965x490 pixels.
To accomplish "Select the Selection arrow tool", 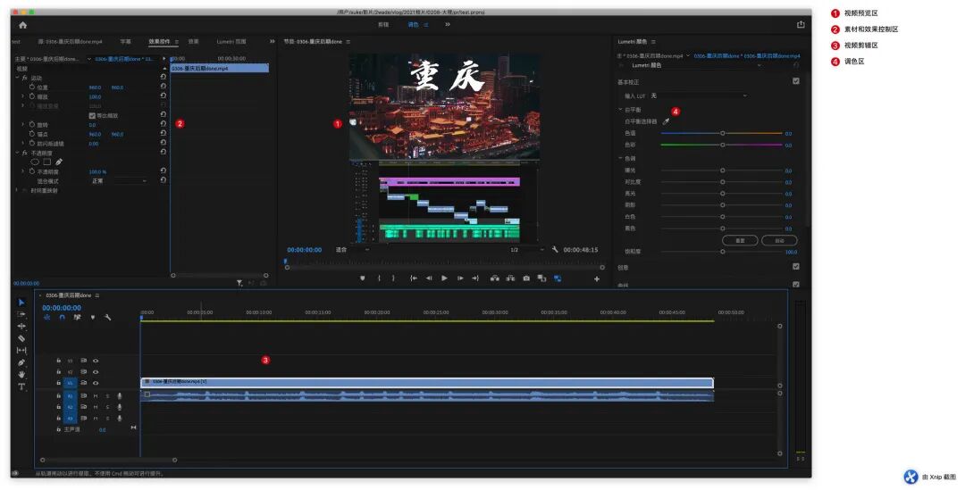I will [21, 302].
